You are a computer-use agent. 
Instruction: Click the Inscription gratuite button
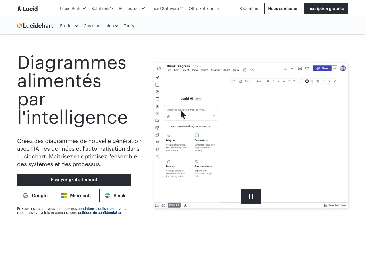326,9
